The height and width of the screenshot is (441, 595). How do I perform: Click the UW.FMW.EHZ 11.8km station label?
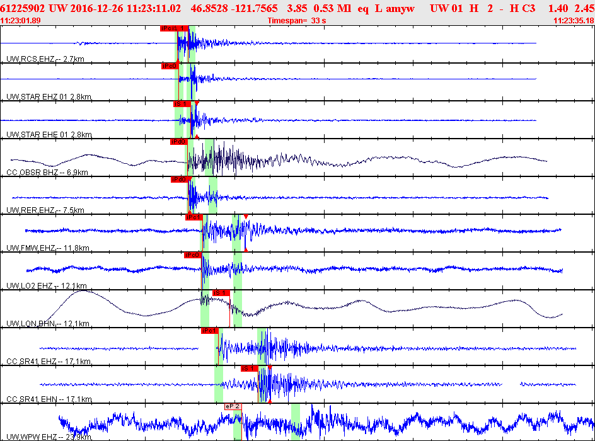(x=48, y=248)
